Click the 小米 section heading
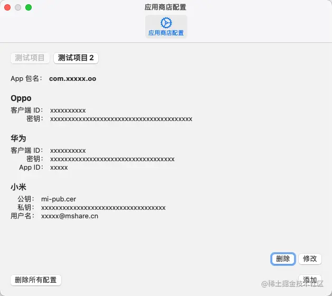Viewport: 332px width, 296px height. (18, 187)
